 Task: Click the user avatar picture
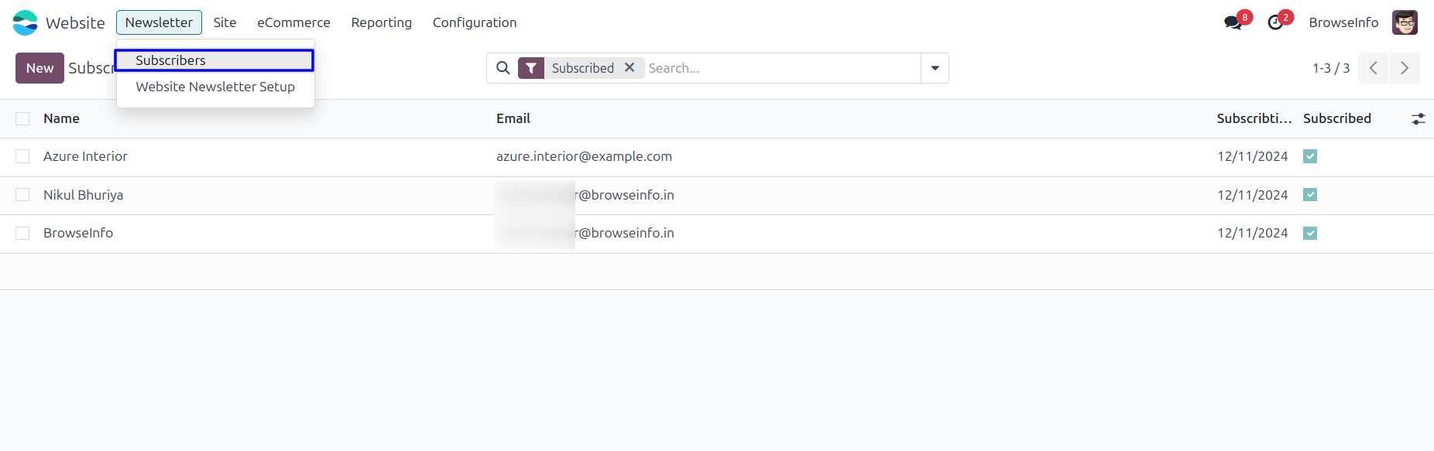(x=1405, y=22)
